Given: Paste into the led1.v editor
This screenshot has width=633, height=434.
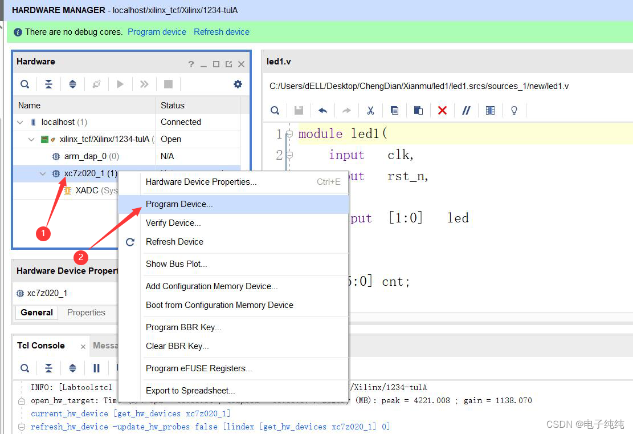Looking at the screenshot, I should pyautogui.click(x=418, y=110).
